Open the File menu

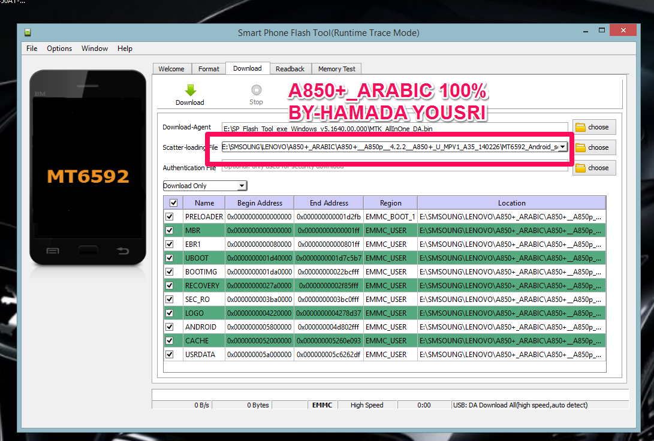pyautogui.click(x=32, y=49)
